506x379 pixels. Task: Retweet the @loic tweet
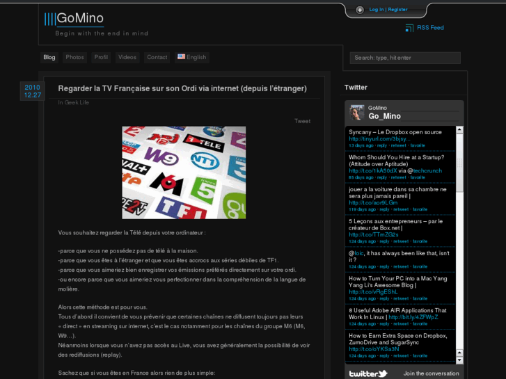pyautogui.click(x=401, y=267)
